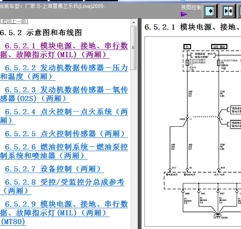Click the scrollbar track below the thumb
This screenshot has height=229, width=241.
pos(134,149)
